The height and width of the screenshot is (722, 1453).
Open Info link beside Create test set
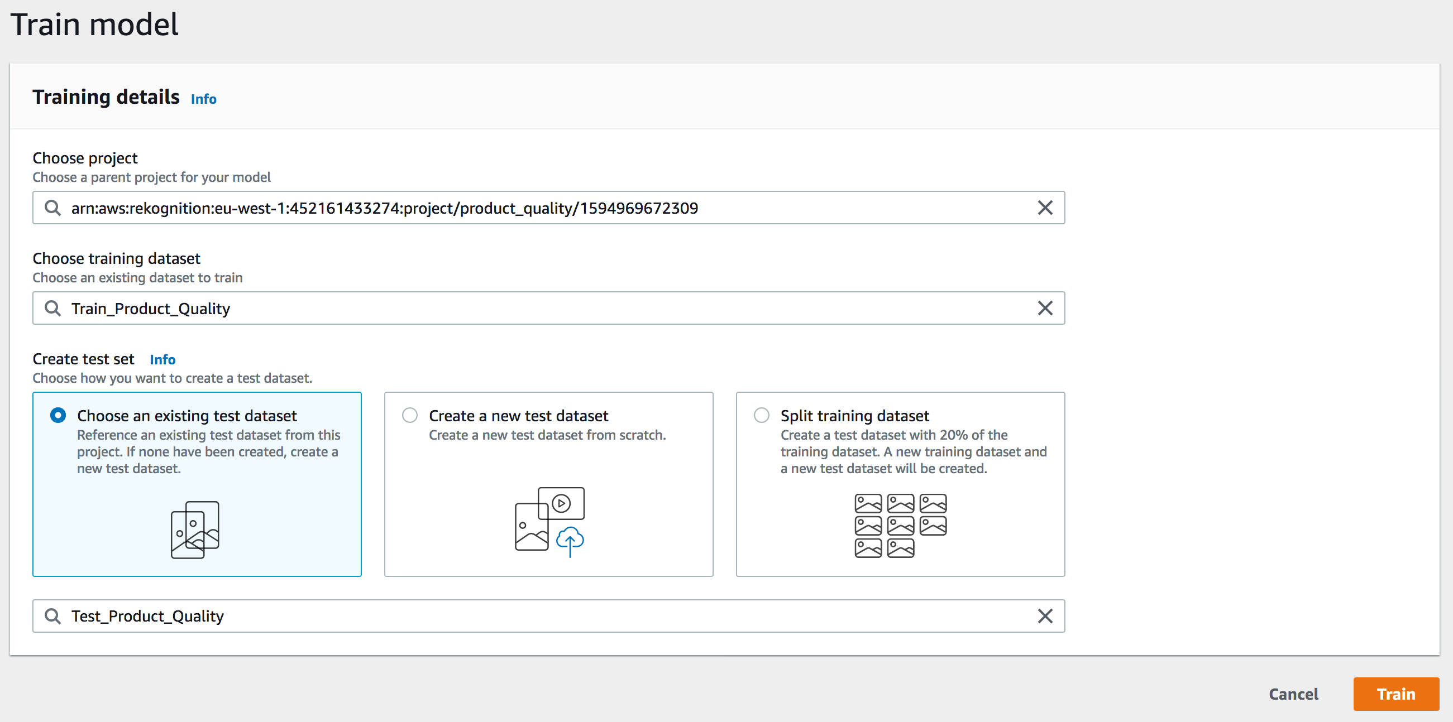pyautogui.click(x=162, y=359)
